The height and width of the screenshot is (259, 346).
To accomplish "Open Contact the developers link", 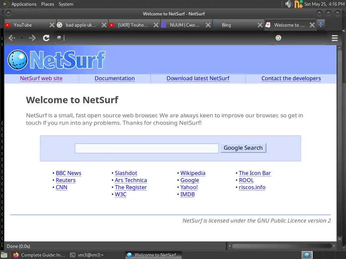I will pos(291,78).
